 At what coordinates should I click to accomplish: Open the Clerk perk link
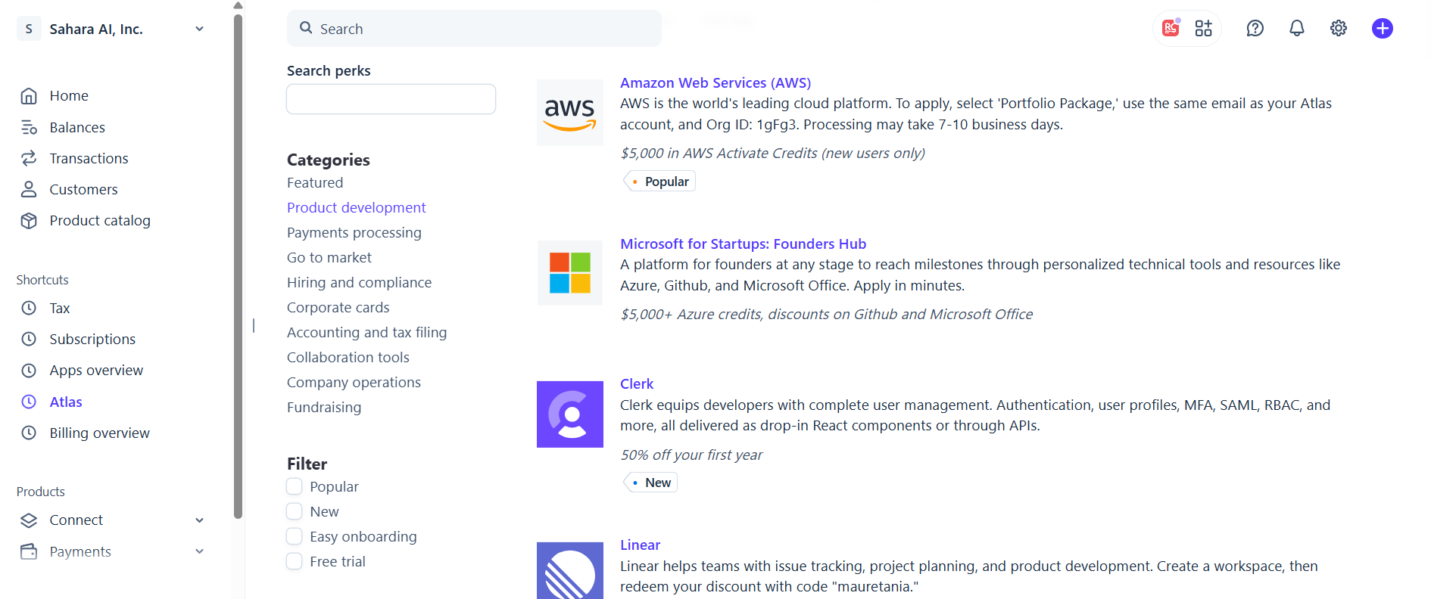pyautogui.click(x=637, y=383)
